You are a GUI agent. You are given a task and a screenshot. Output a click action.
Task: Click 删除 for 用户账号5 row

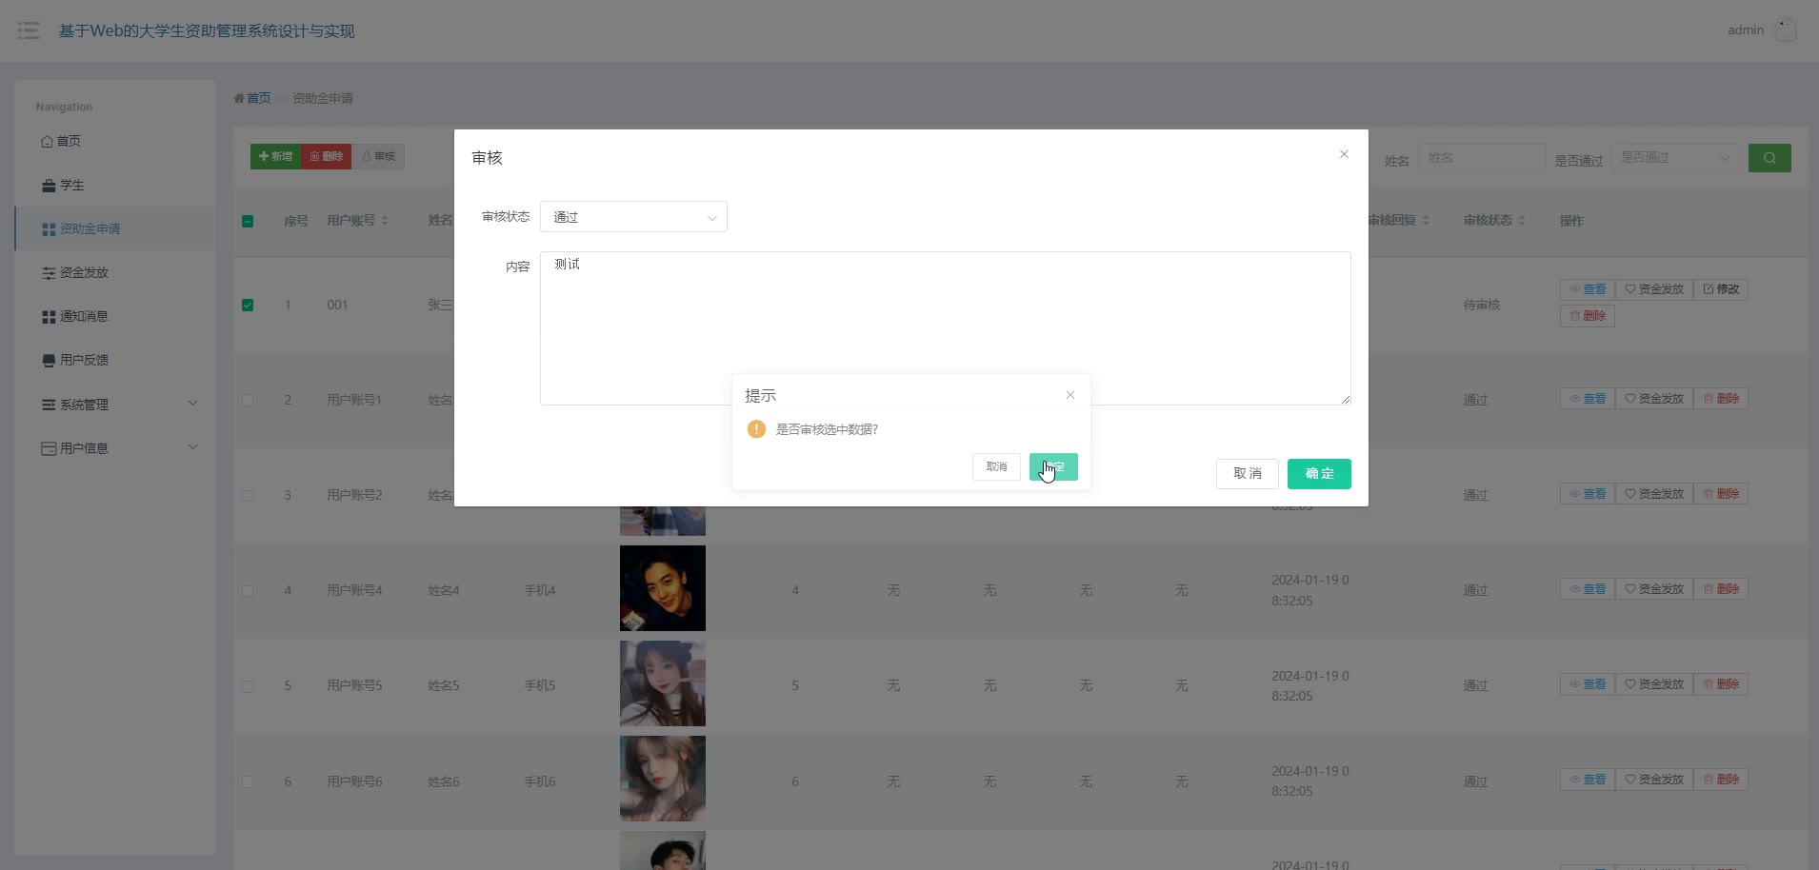click(x=1721, y=684)
